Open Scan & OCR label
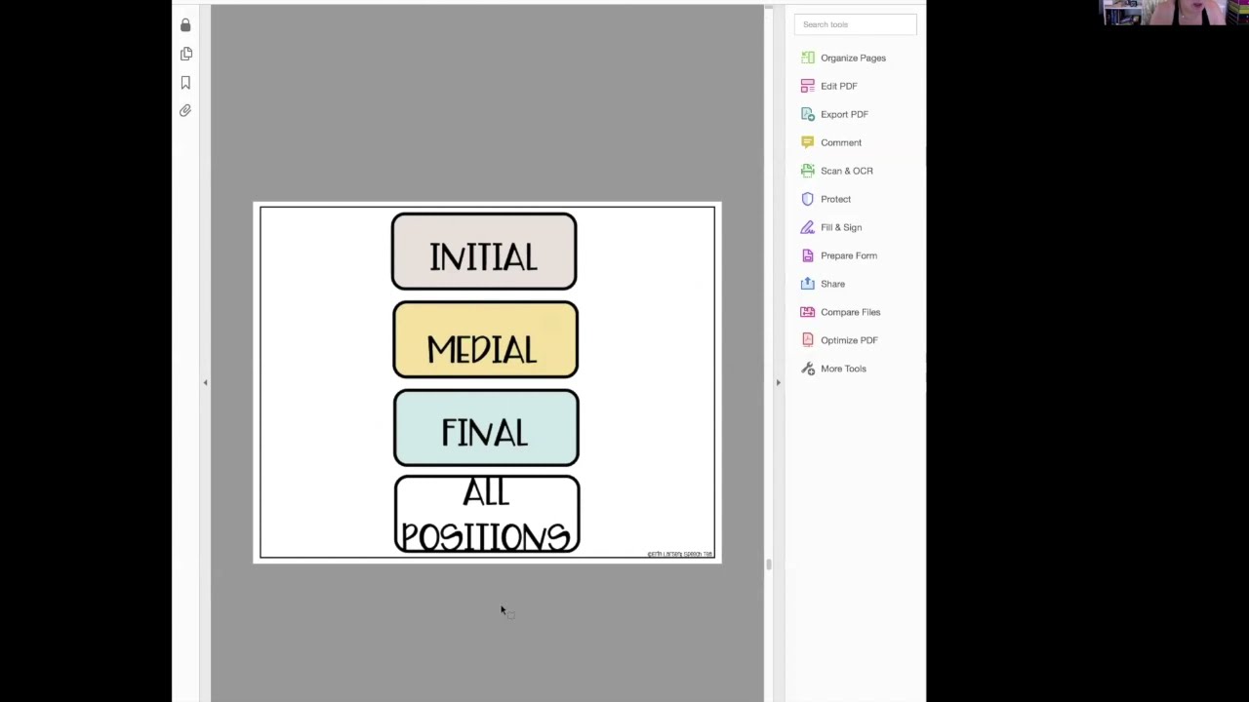 pos(846,171)
